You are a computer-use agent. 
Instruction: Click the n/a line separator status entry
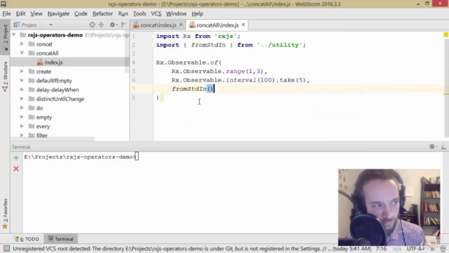tap(397, 249)
